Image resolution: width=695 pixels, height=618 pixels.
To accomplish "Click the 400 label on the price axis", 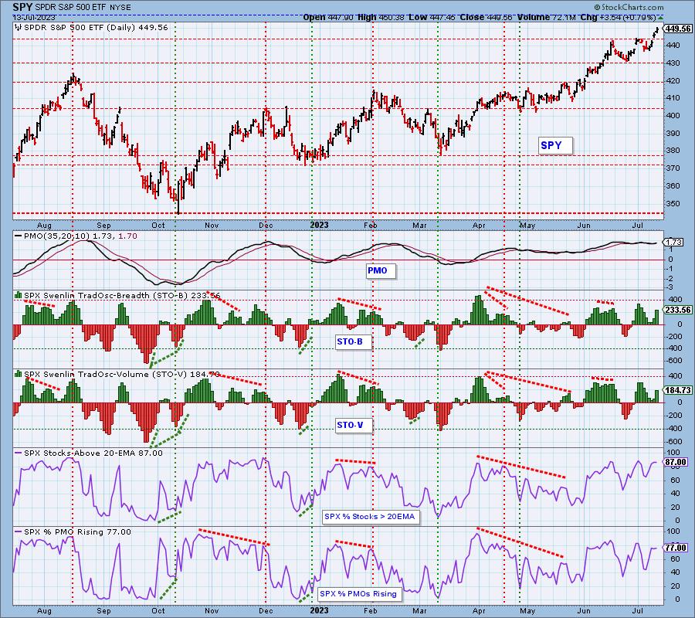I will [x=673, y=115].
